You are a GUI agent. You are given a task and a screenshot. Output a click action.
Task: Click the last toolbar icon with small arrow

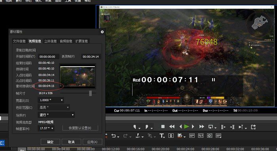click(218, 136)
